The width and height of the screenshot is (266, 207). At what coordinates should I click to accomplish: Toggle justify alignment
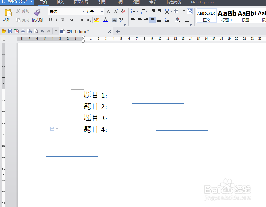(153, 20)
